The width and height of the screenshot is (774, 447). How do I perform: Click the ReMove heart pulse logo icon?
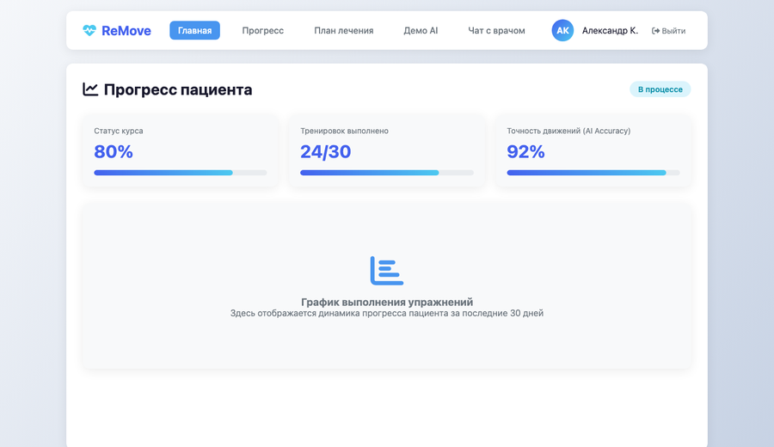[89, 31]
